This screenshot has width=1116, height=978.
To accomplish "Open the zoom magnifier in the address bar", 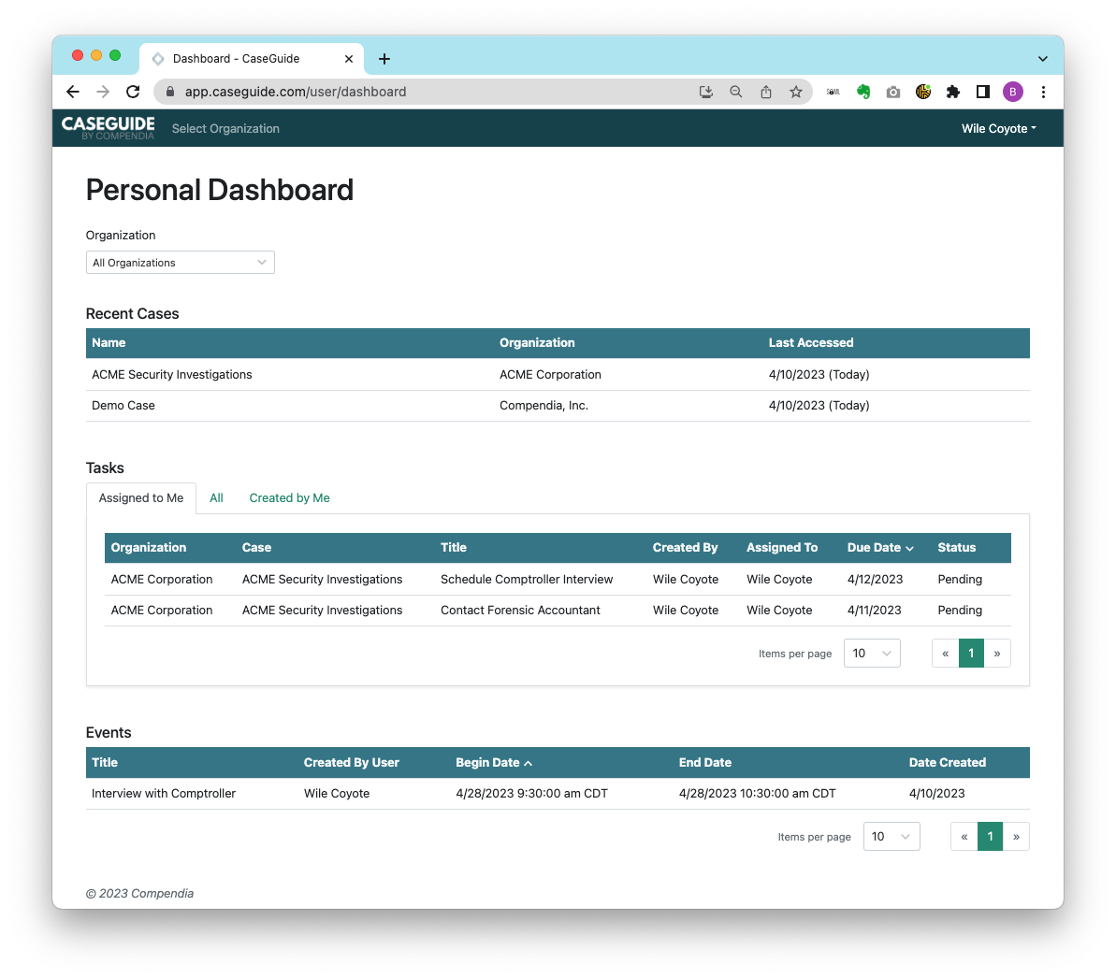I will point(736,92).
